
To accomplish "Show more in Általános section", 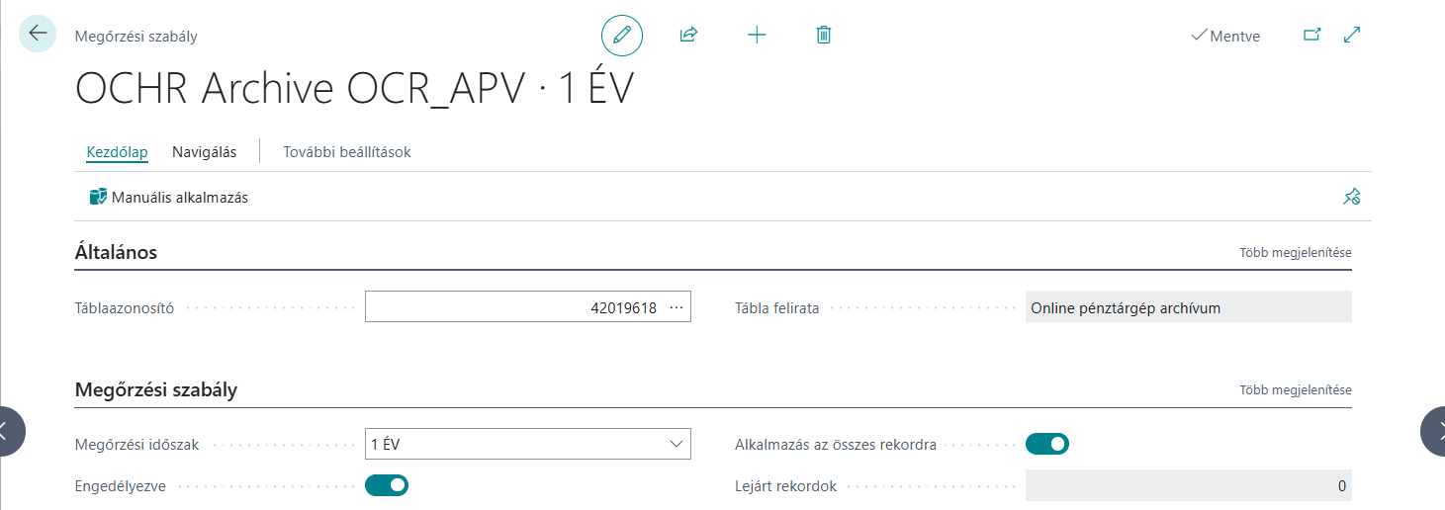I will pos(1295,253).
